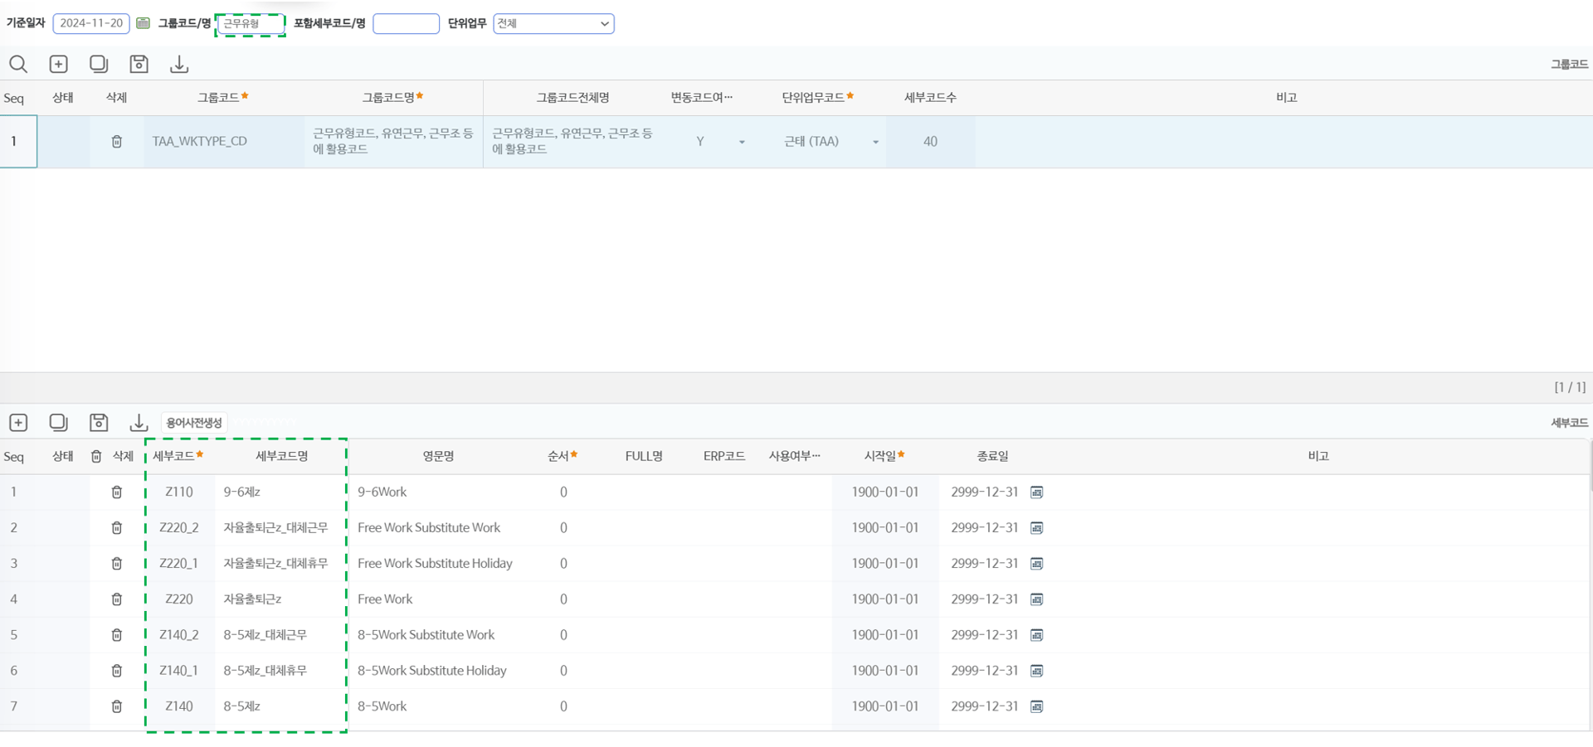The image size is (1593, 747).
Task: Save detail codes with the disk icon
Action: [x=99, y=423]
